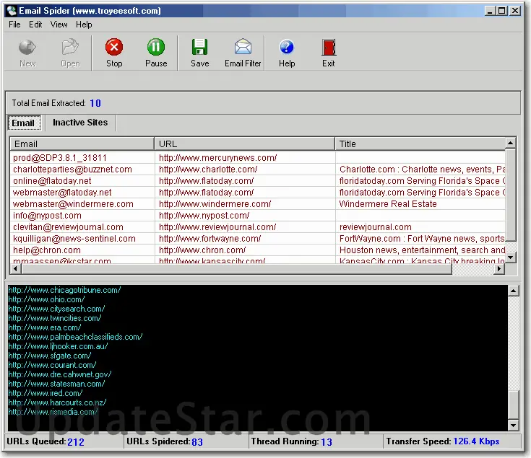Sort by the URL column header
The height and width of the screenshot is (458, 531).
pos(244,144)
